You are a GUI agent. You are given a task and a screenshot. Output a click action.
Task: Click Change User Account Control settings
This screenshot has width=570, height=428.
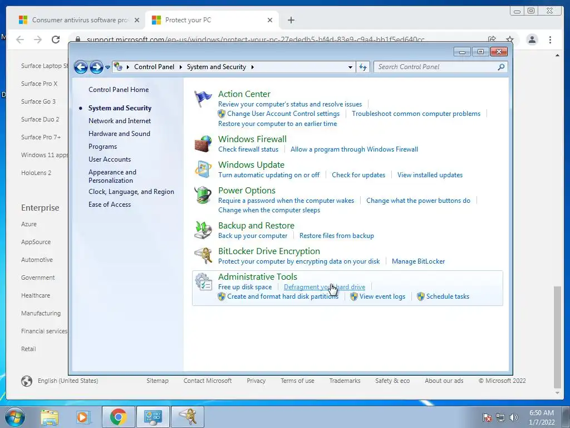(283, 114)
